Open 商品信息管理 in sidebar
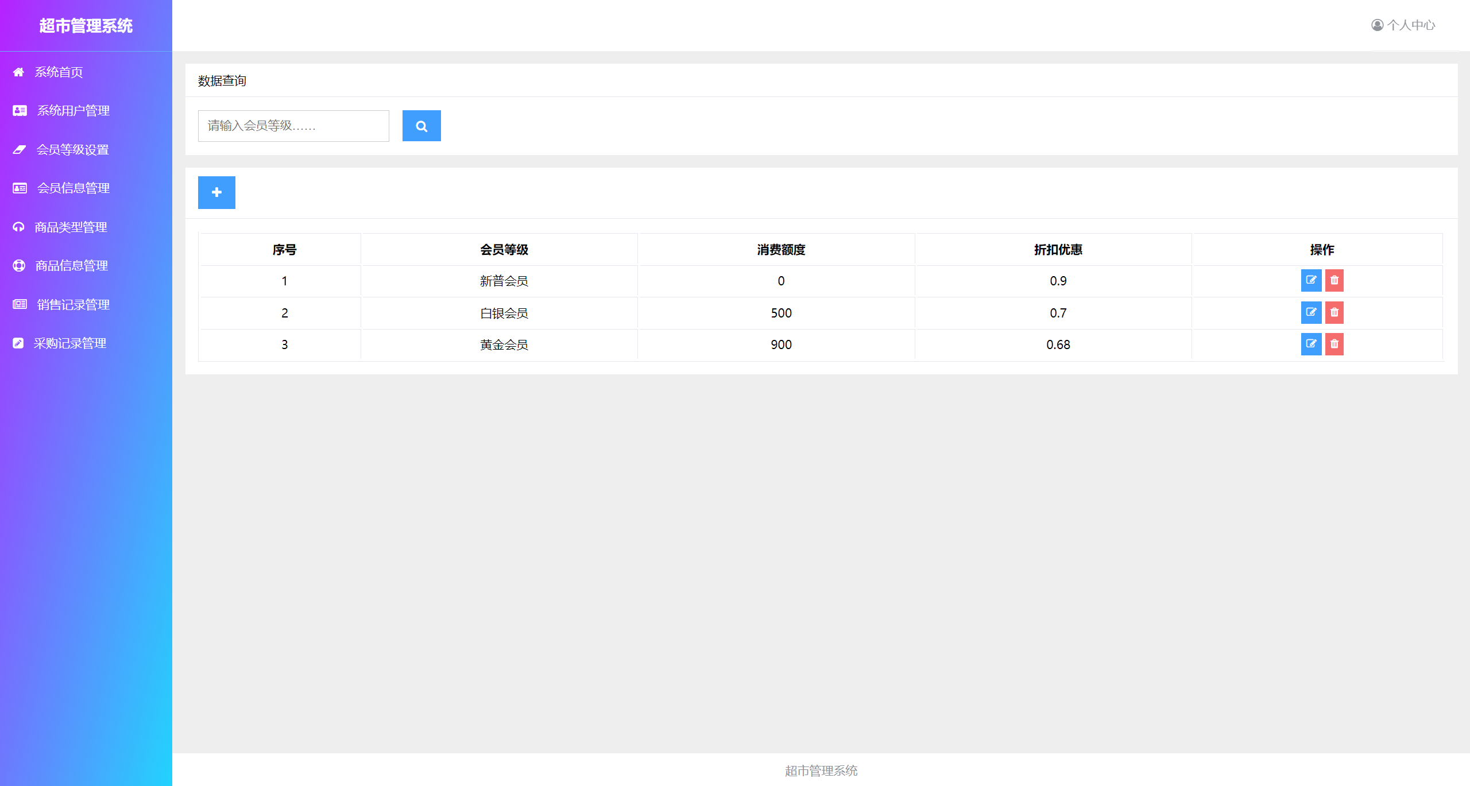The image size is (1470, 786). 71,266
